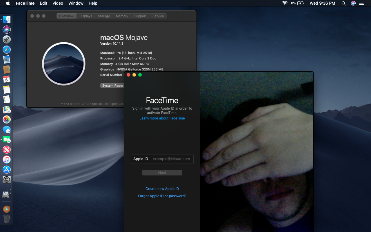Viewport: 371px width, 232px height.
Task: Click the FaceTime camera preview
Action: 257,152
